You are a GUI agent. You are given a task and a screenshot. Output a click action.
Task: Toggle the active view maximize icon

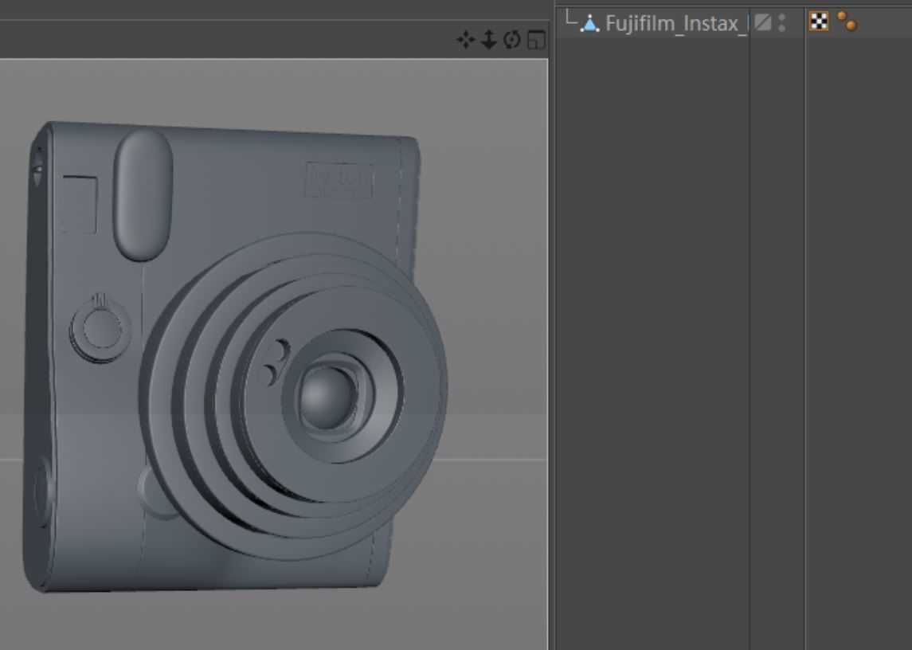[536, 40]
